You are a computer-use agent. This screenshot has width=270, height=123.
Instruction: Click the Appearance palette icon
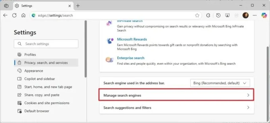(20, 71)
